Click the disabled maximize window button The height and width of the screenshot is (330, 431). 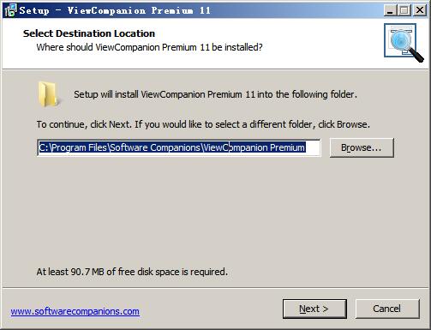point(404,10)
